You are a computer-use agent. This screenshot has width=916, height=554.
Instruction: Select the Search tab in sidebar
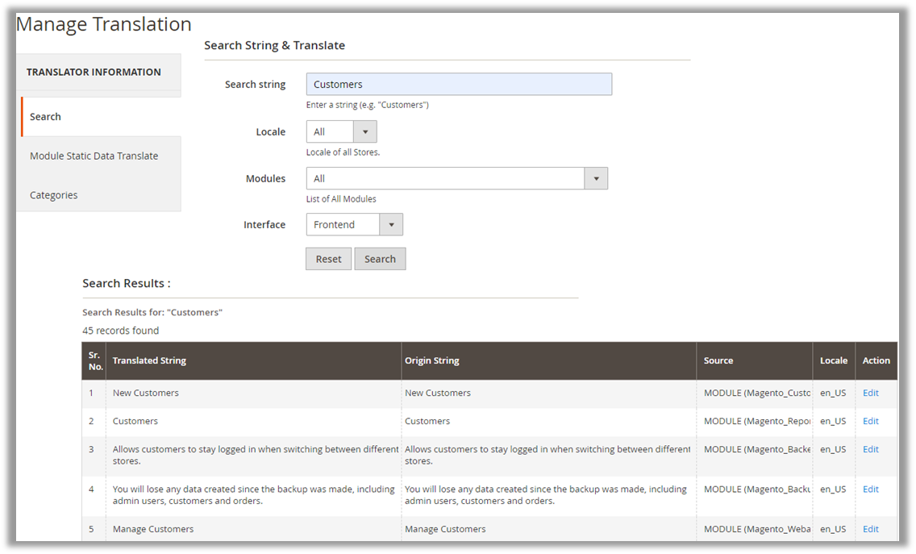(46, 117)
